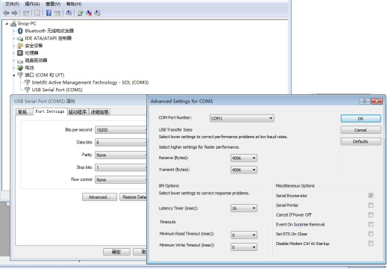Select the USB Serial Port (COM1) tree entry text

tap(57, 90)
